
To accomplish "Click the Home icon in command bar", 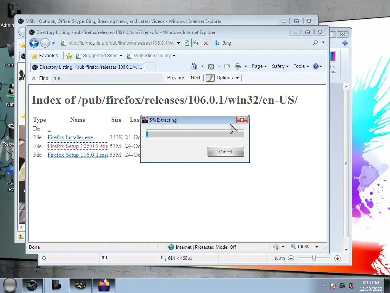I will point(194,66).
